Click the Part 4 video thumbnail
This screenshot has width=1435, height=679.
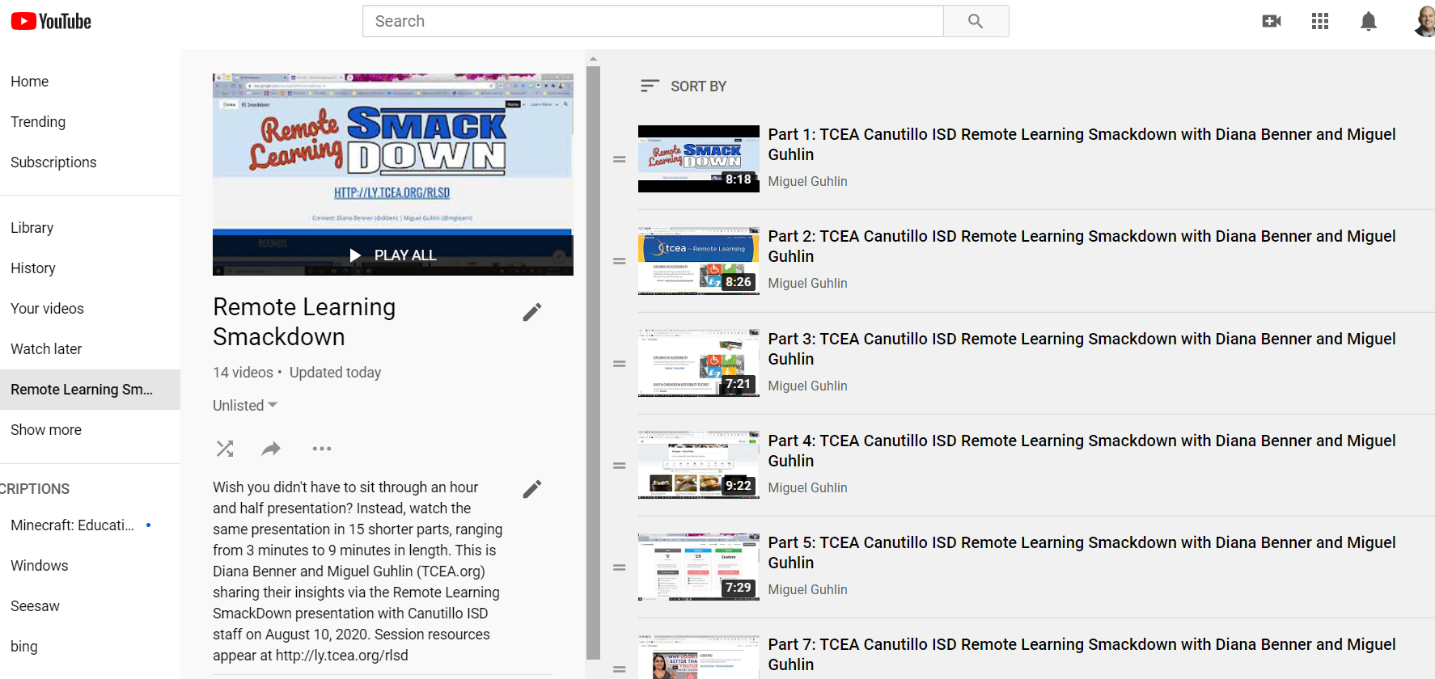[699, 465]
